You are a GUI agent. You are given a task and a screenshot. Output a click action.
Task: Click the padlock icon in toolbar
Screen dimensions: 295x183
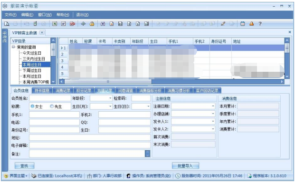coord(92,24)
